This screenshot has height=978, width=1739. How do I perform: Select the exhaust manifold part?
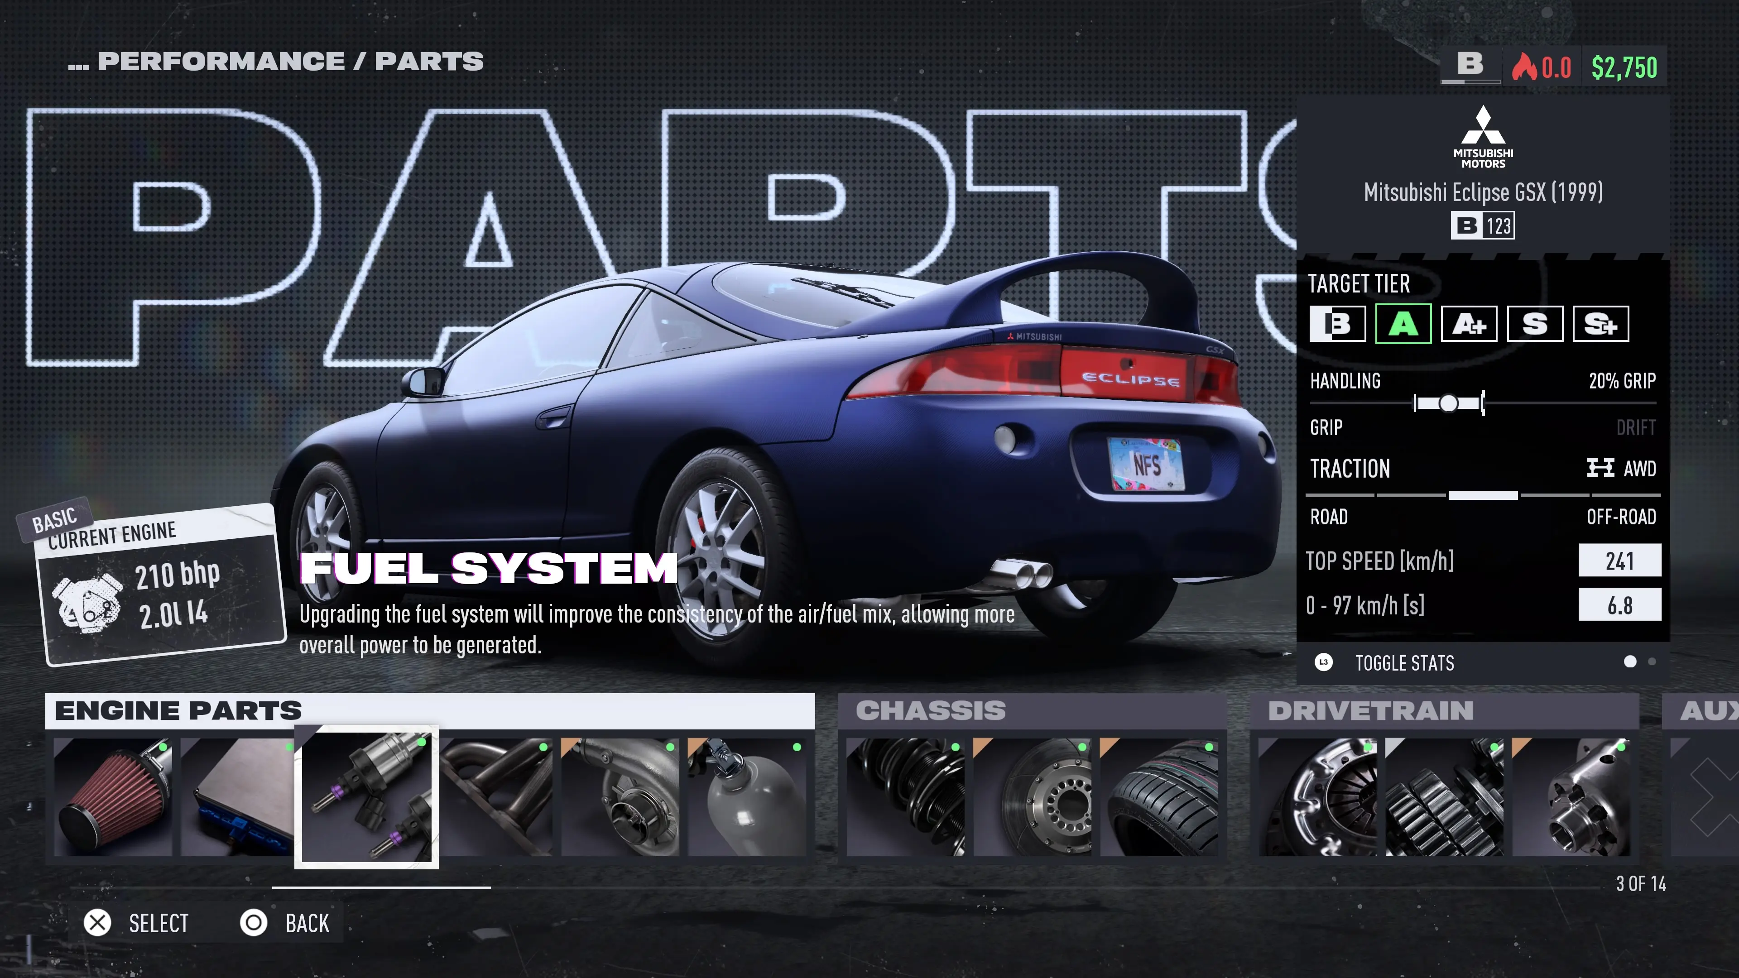(x=496, y=797)
